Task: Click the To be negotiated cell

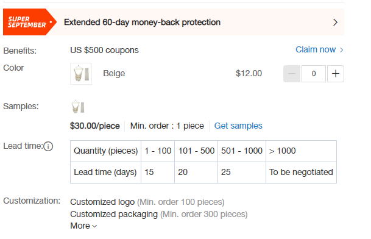Action: click(301, 173)
